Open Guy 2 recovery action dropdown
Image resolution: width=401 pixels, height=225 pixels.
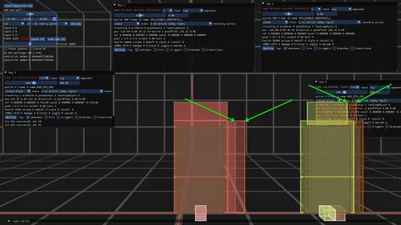click(329, 22)
